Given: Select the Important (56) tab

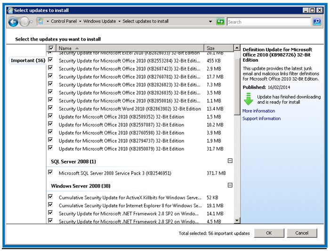Looking at the screenshot, I should (x=28, y=60).
